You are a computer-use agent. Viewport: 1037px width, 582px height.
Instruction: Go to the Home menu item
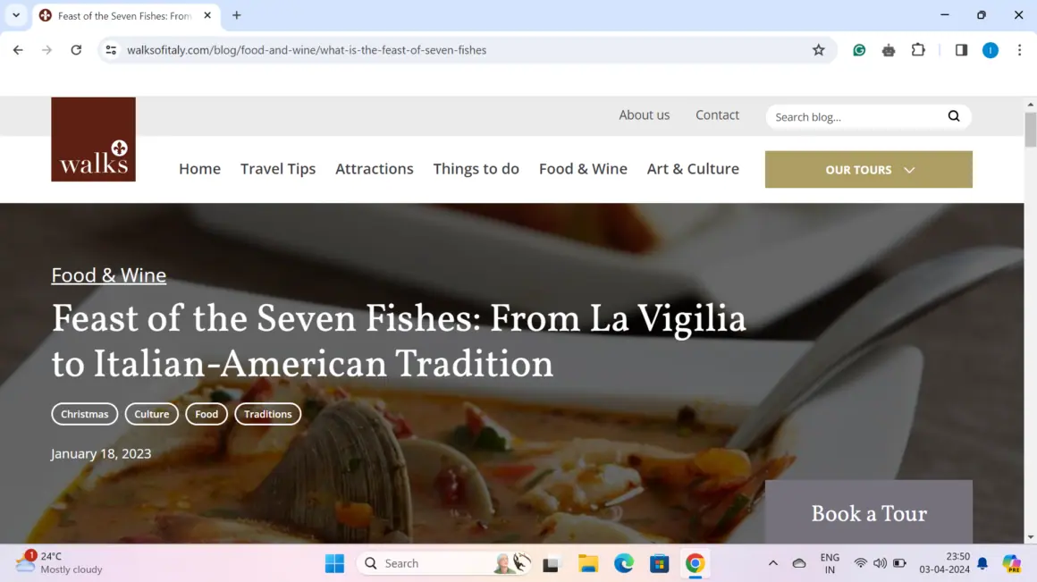(x=199, y=169)
